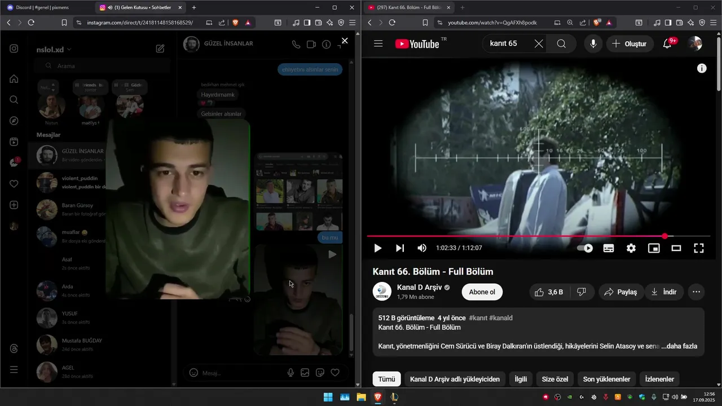Viewport: 722px width, 406px height.
Task: Select the Size özel chip
Action: [555, 379]
